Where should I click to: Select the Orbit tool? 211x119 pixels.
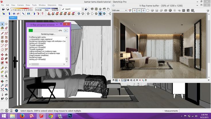[x=2, y=81]
